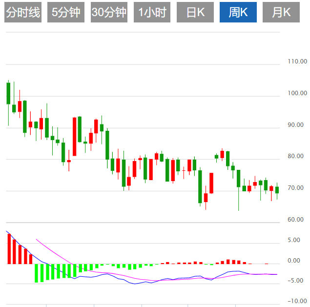Click the -10.00 MACD axis label
The width and height of the screenshot is (310, 307).
point(297,301)
